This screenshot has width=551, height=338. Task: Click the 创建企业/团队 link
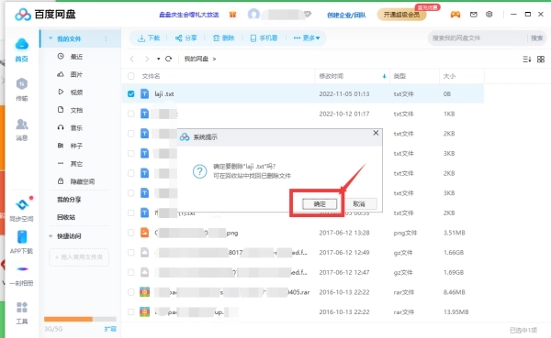(x=346, y=15)
